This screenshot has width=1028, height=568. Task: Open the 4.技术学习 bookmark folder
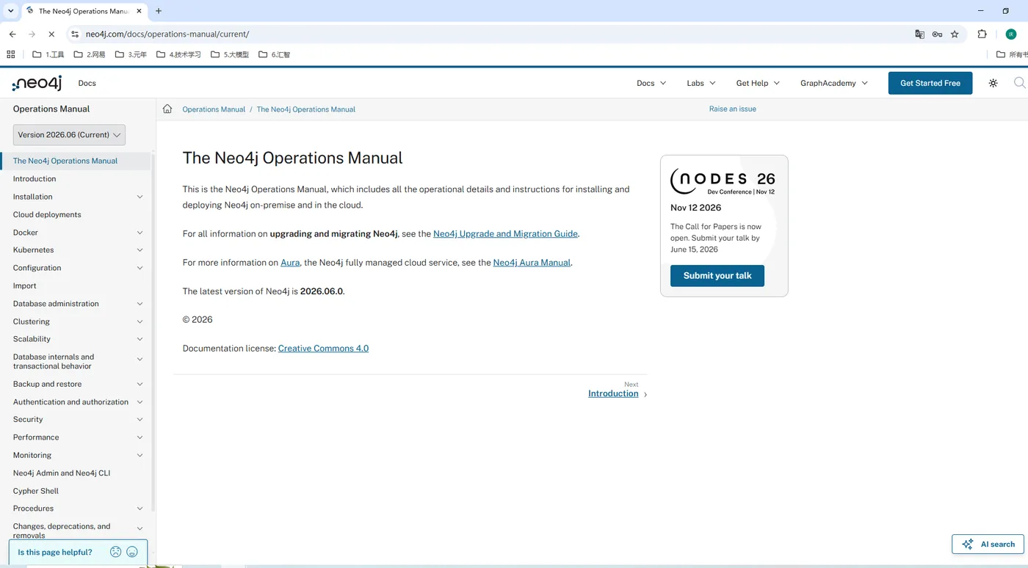coord(178,54)
